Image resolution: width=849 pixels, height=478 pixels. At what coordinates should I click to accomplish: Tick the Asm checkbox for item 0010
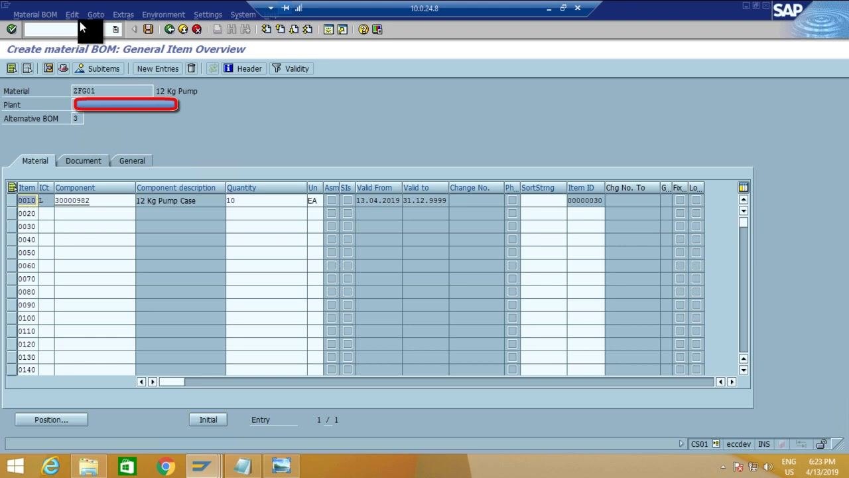[332, 200]
